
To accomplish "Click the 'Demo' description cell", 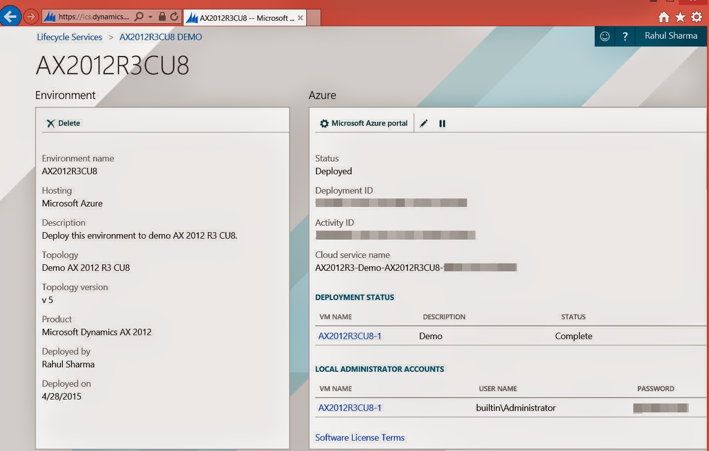I will tap(430, 336).
